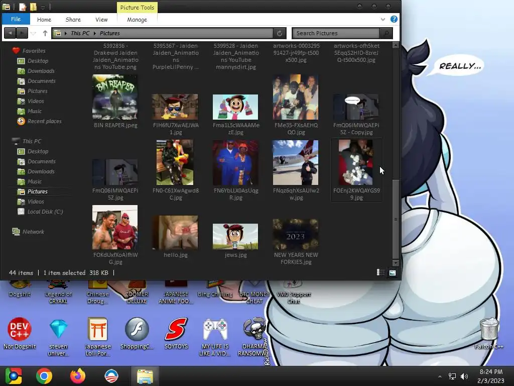Image resolution: width=514 pixels, height=386 pixels.
Task: Go back with the Back arrow button
Action: (10, 33)
